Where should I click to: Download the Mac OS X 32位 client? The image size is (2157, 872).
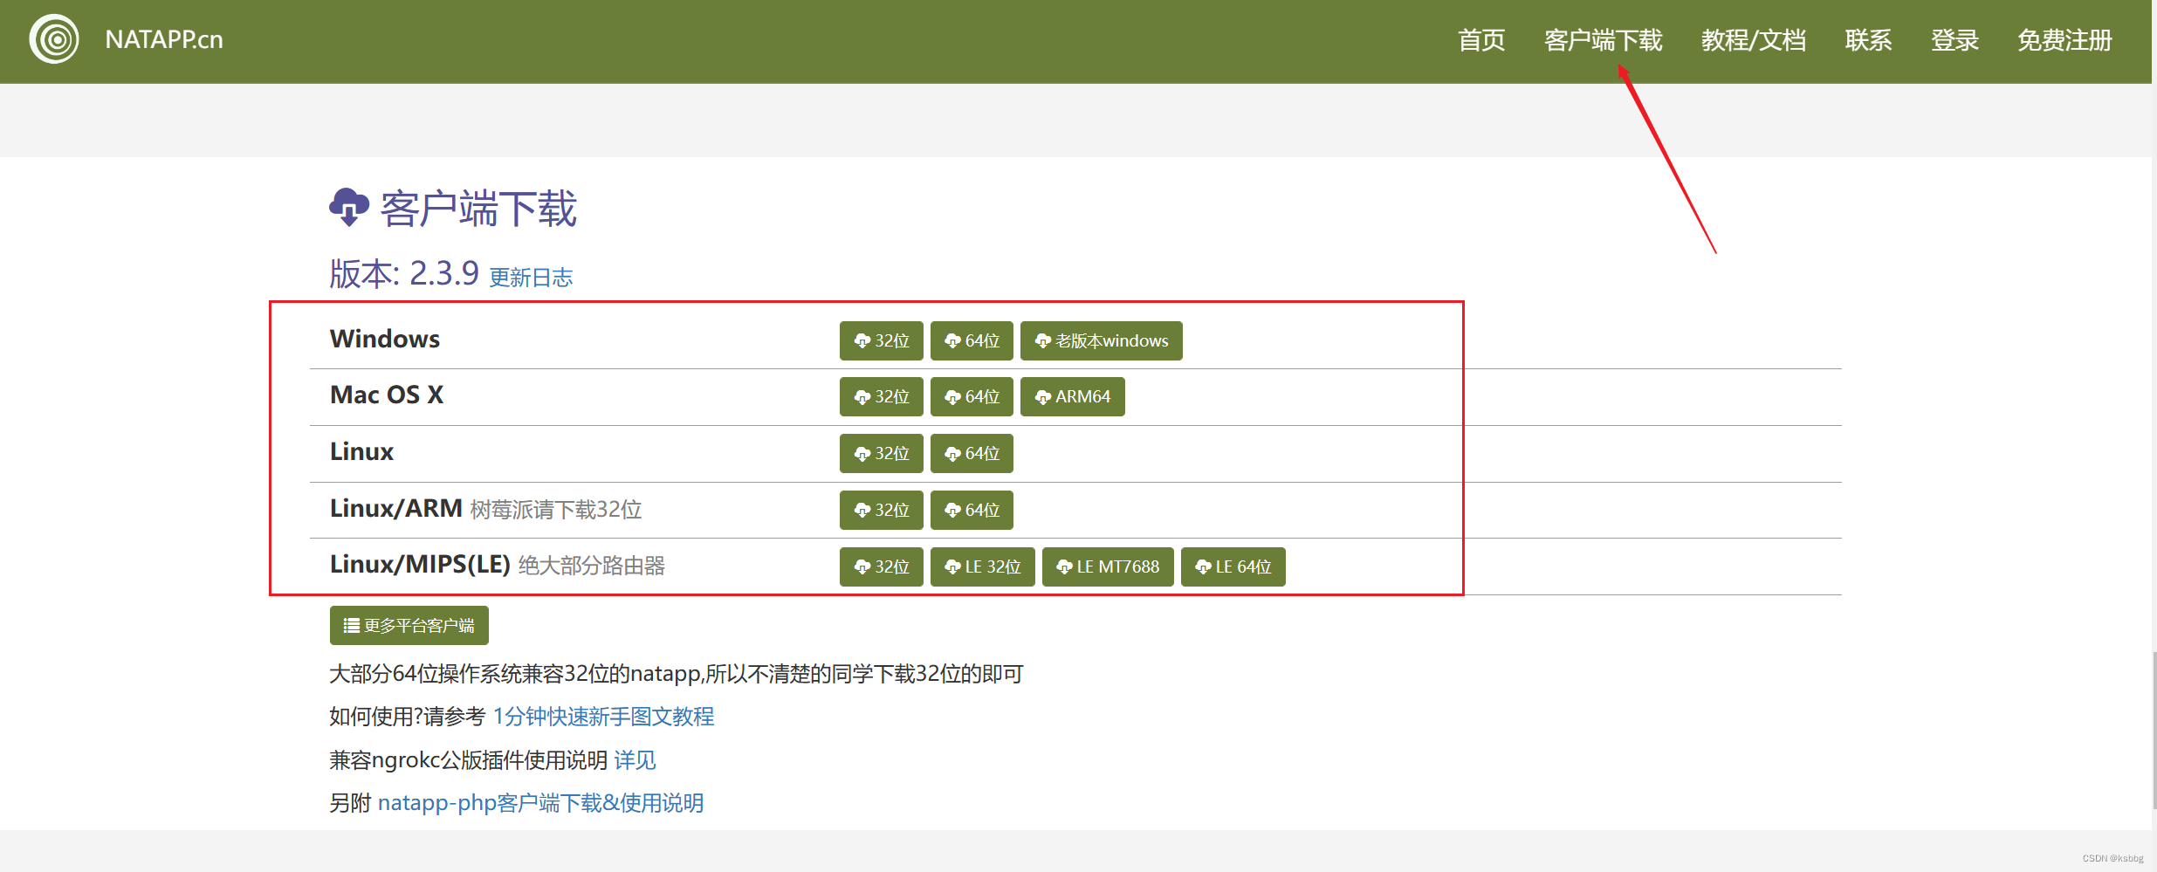point(882,397)
